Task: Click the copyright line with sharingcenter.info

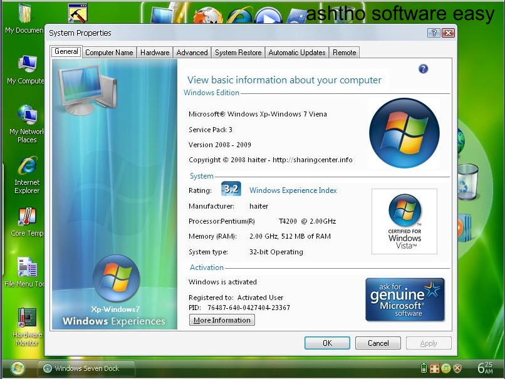Action: [271, 160]
